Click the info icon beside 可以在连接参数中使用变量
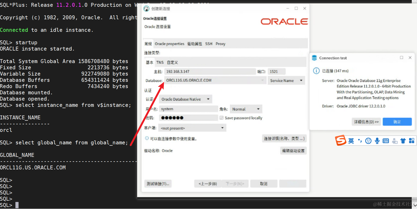 click(147, 138)
